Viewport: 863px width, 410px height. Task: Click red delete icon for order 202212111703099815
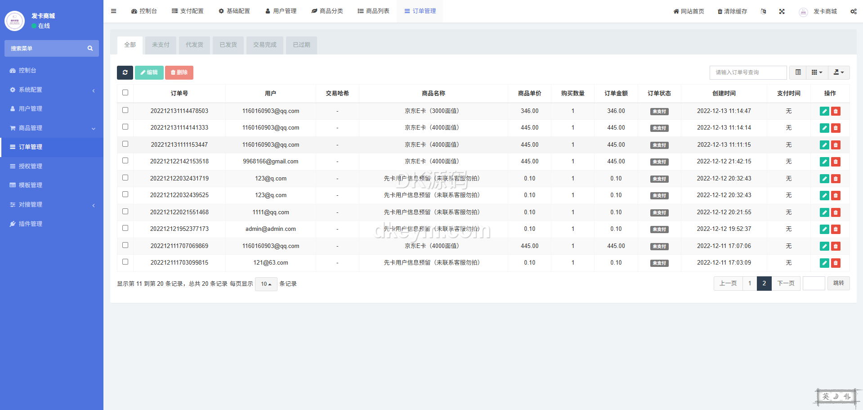(836, 263)
